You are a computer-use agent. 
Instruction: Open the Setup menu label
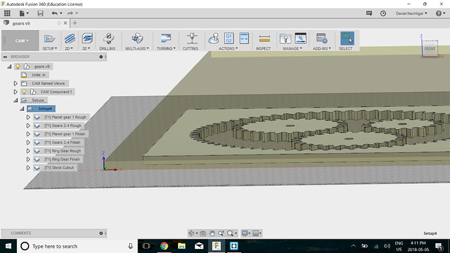pos(50,49)
